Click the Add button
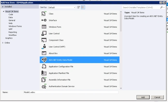The height and width of the screenshot is (102, 168). click(x=143, y=97)
